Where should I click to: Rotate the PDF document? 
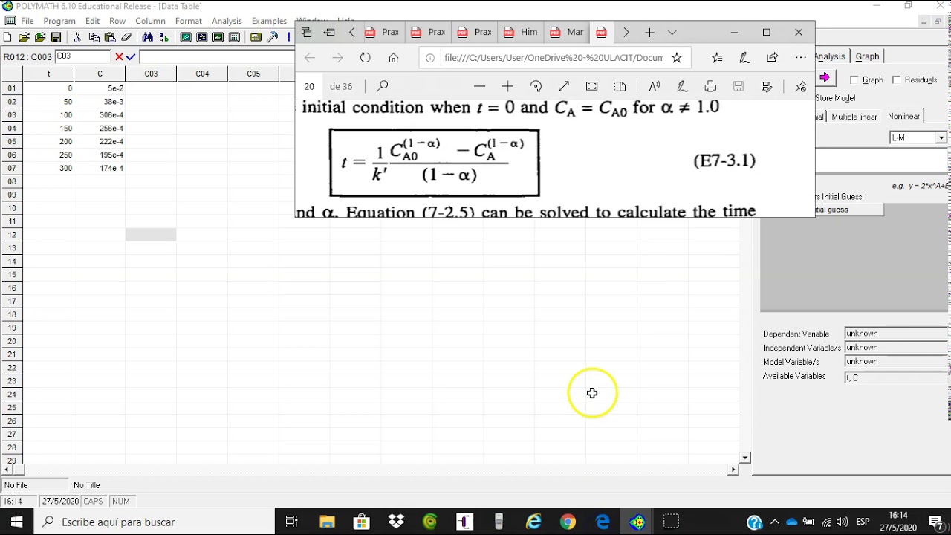click(536, 86)
